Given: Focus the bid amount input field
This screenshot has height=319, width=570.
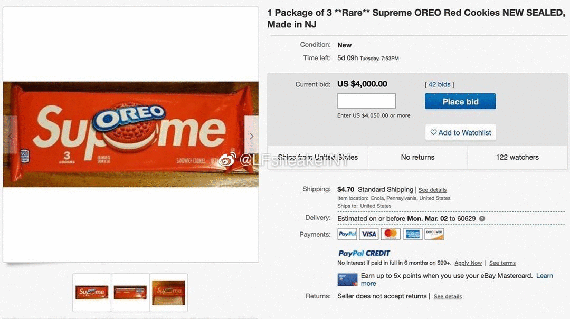Looking at the screenshot, I should [366, 101].
